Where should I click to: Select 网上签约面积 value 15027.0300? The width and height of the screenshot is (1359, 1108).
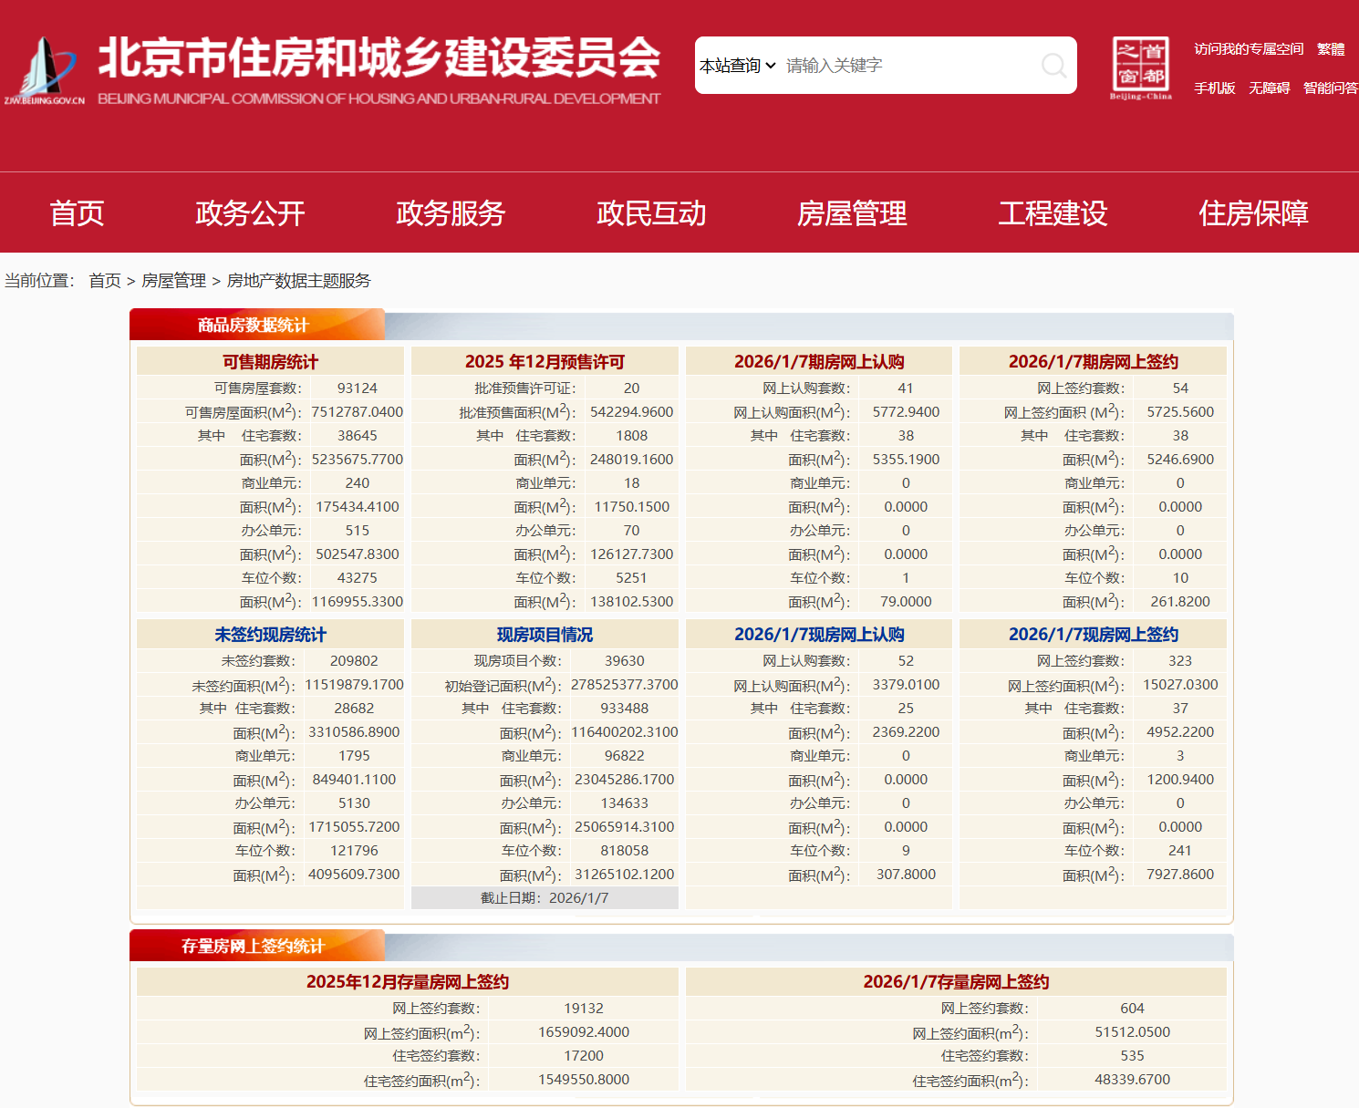click(1180, 685)
